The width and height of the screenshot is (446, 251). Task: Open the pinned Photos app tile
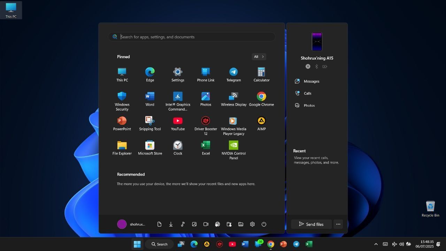[x=206, y=99]
